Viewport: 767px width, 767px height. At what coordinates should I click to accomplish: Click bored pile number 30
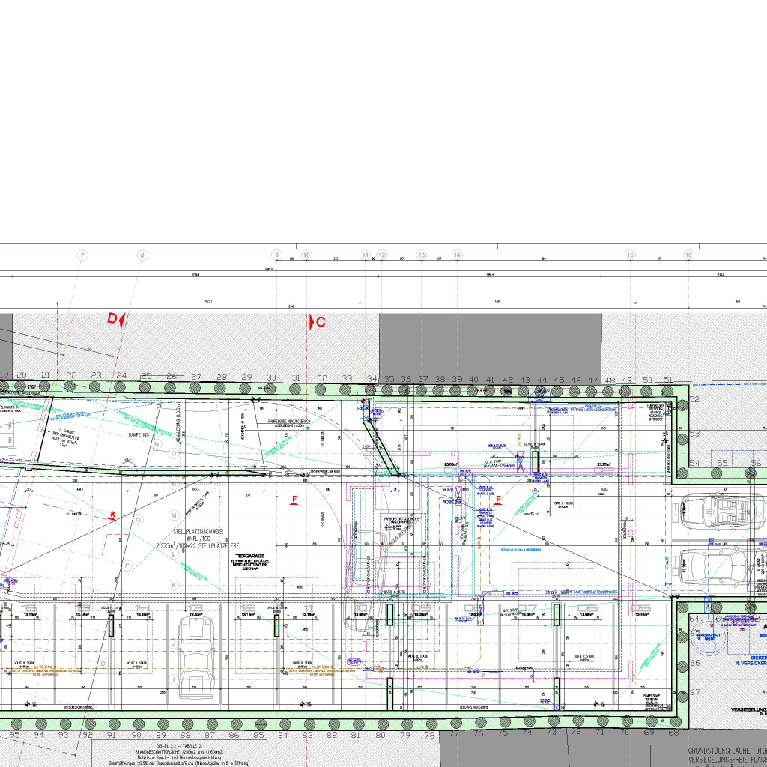coord(271,378)
